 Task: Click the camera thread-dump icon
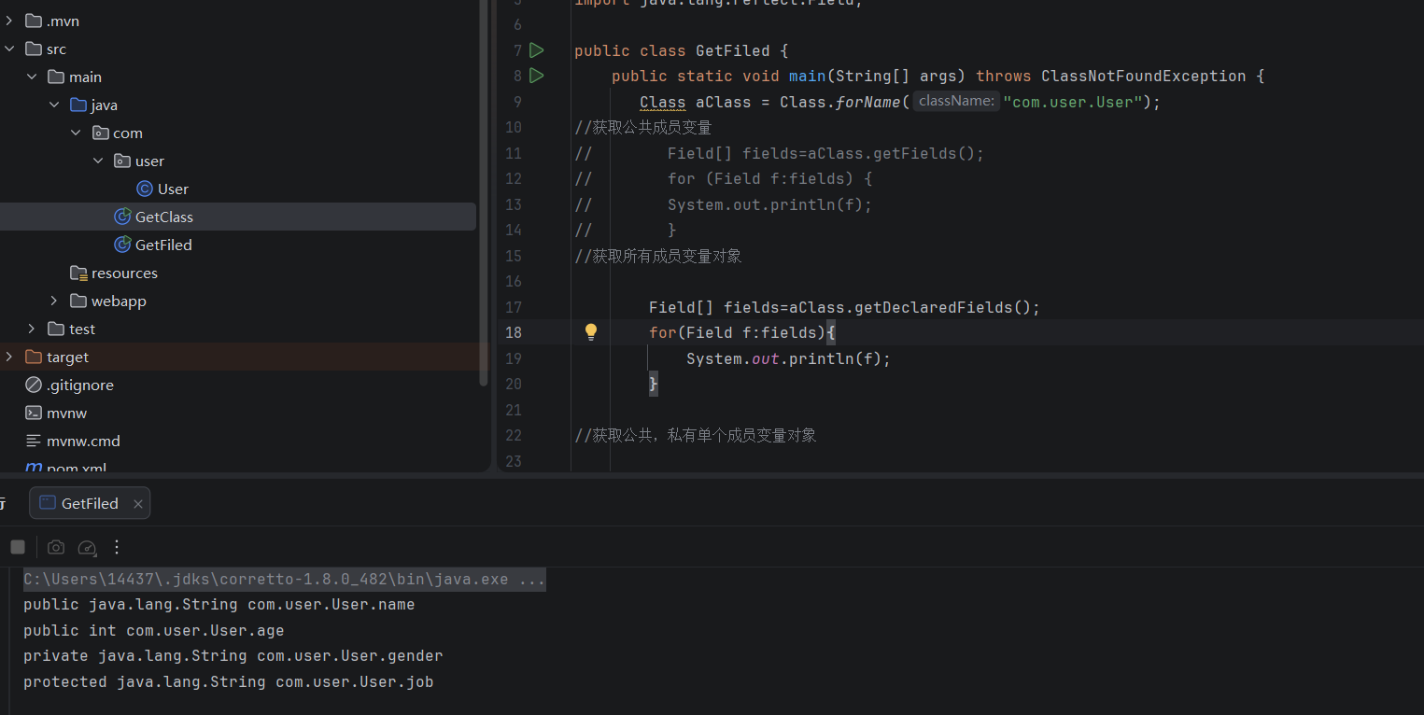(56, 547)
